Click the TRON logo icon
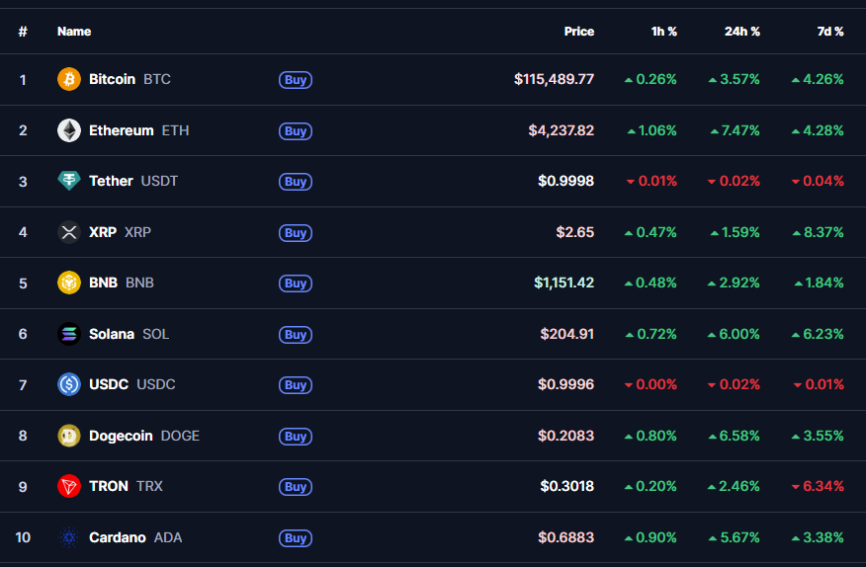The width and height of the screenshot is (866, 567). click(x=69, y=486)
